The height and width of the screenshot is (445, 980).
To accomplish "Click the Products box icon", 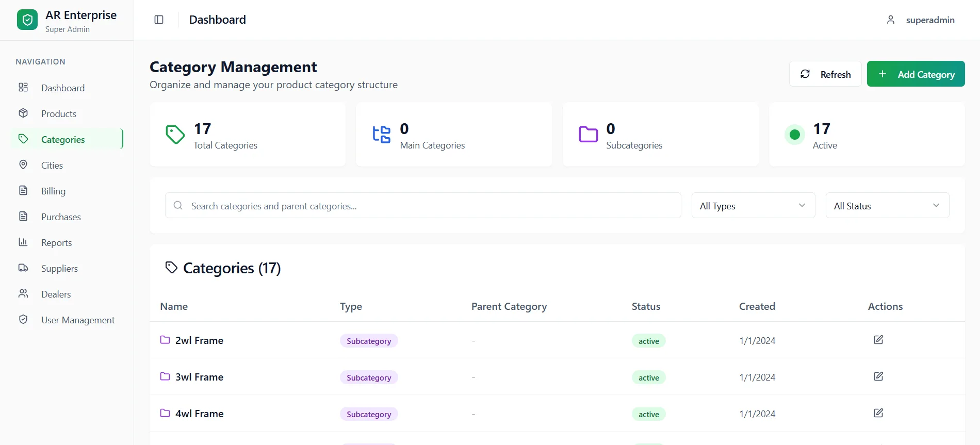I will pos(23,113).
